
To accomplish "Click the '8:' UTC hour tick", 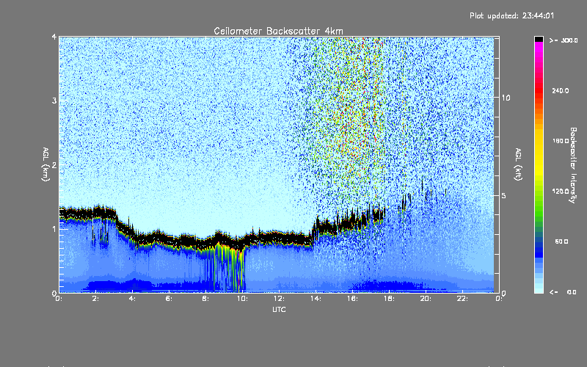I will point(205,299).
